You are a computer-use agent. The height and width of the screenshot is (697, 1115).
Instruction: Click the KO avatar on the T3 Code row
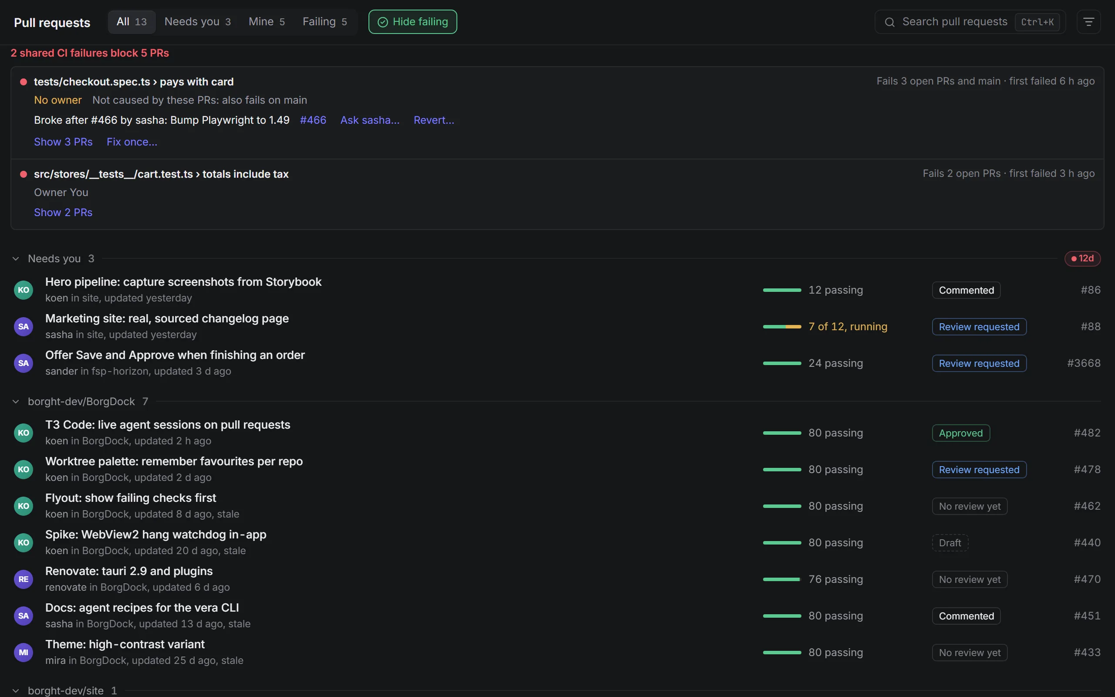[x=24, y=433]
